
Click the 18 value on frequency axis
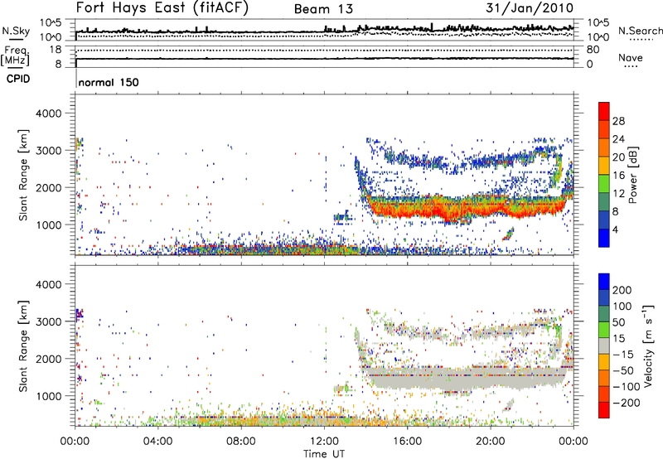56,50
